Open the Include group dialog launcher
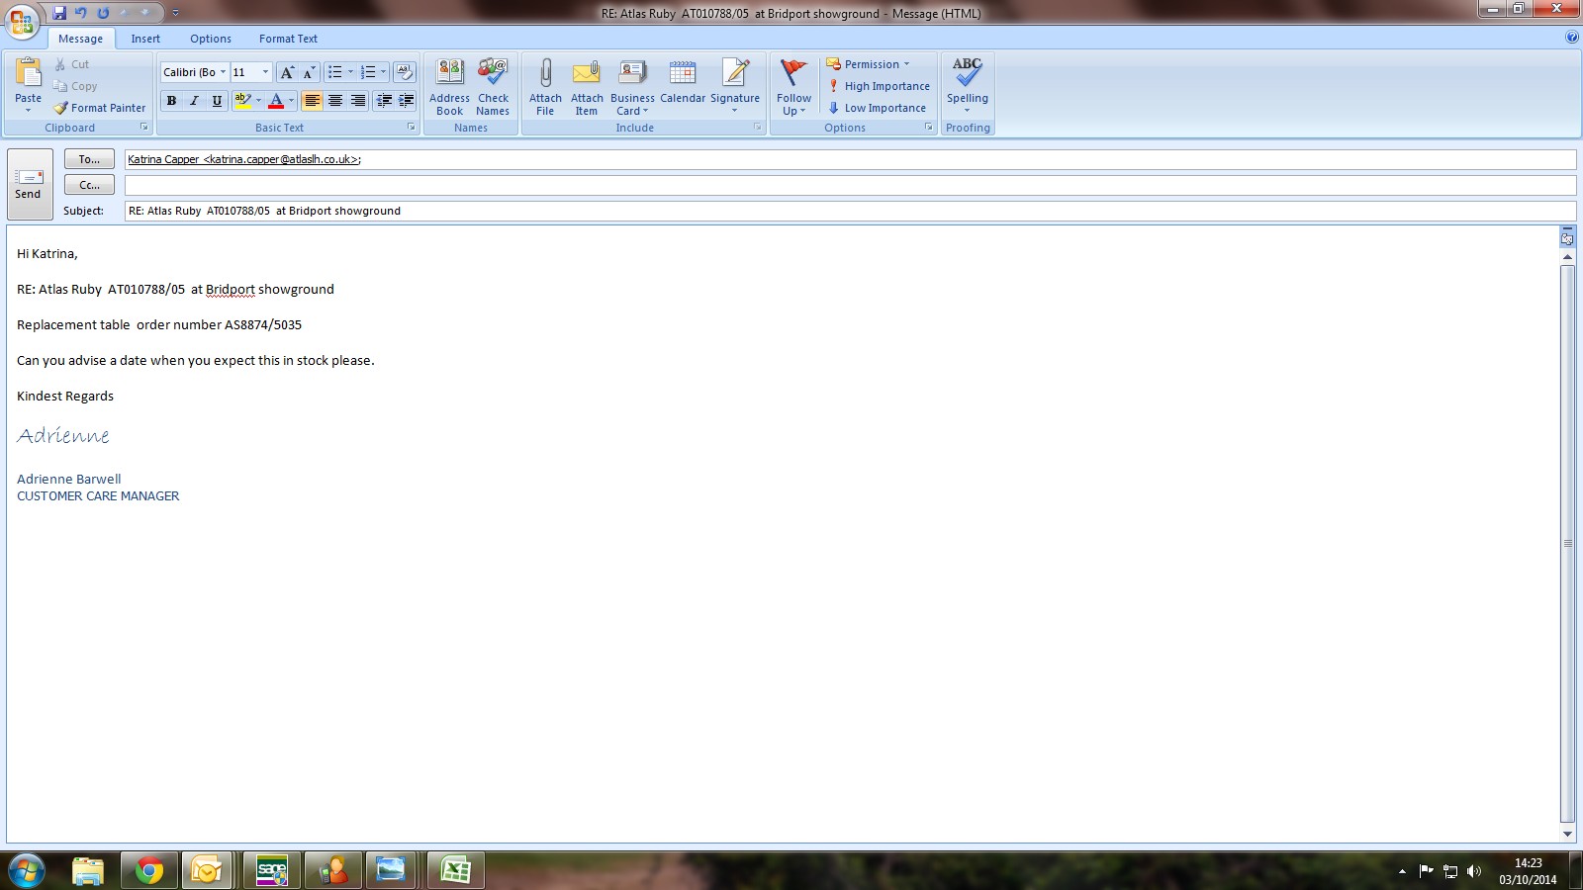Viewport: 1583px width, 890px height. pos(758,128)
